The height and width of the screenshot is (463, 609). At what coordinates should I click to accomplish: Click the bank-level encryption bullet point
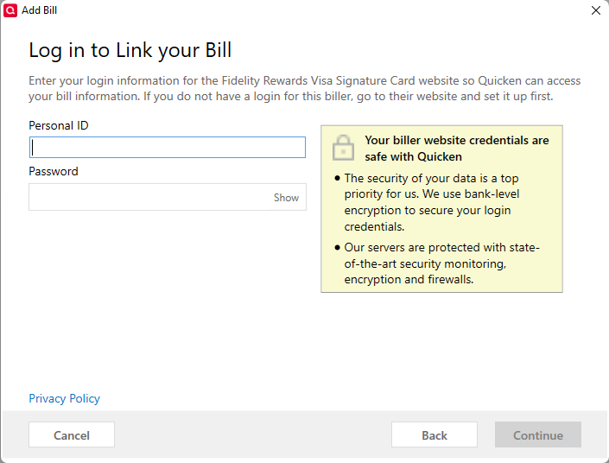(x=432, y=202)
